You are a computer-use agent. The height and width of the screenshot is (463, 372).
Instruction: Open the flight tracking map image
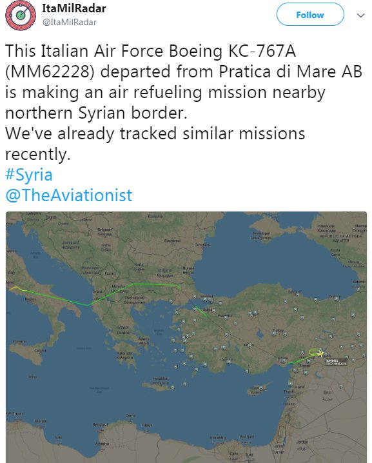tap(186, 337)
